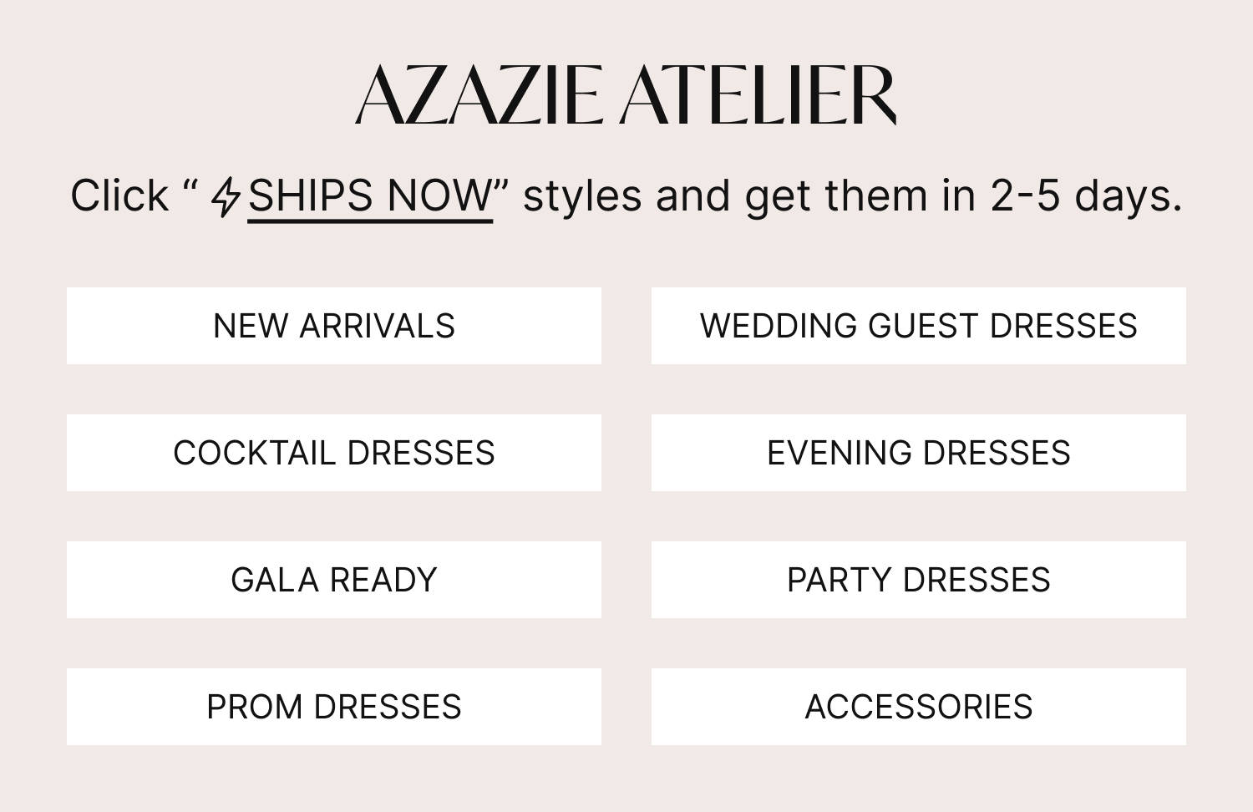
Task: Open the New Arrivals category
Action: pyautogui.click(x=334, y=326)
